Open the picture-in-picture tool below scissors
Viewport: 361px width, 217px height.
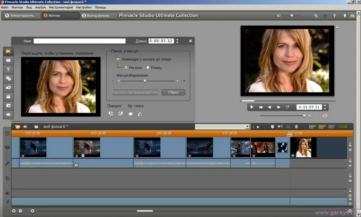(8, 60)
